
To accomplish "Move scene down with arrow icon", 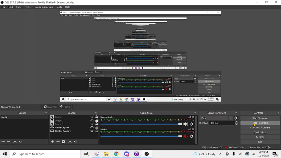I will pyautogui.click(x=20, y=141).
